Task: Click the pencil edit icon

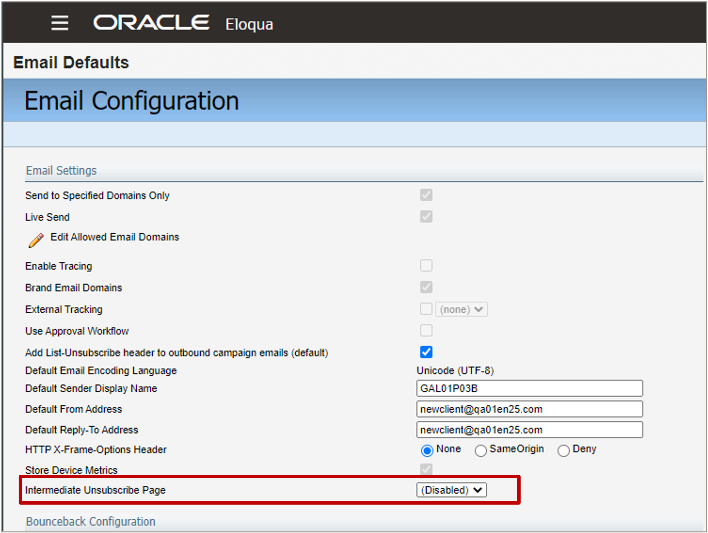Action: pyautogui.click(x=36, y=240)
